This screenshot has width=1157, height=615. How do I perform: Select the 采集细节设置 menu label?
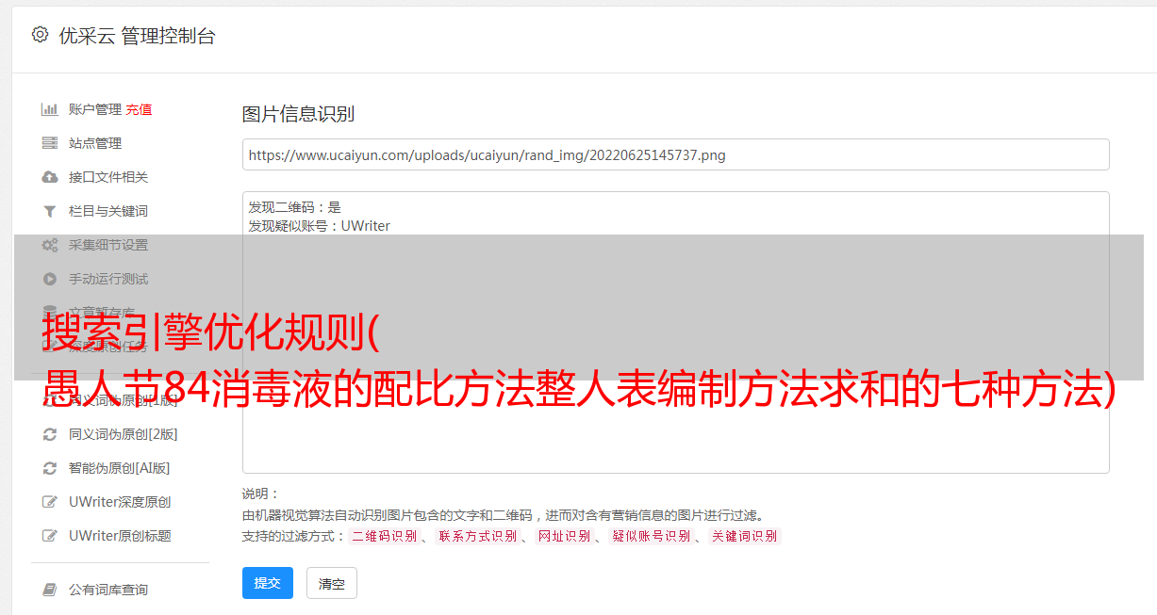(x=108, y=245)
